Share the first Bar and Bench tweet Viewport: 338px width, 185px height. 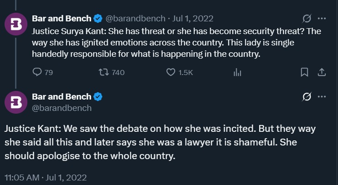point(321,72)
